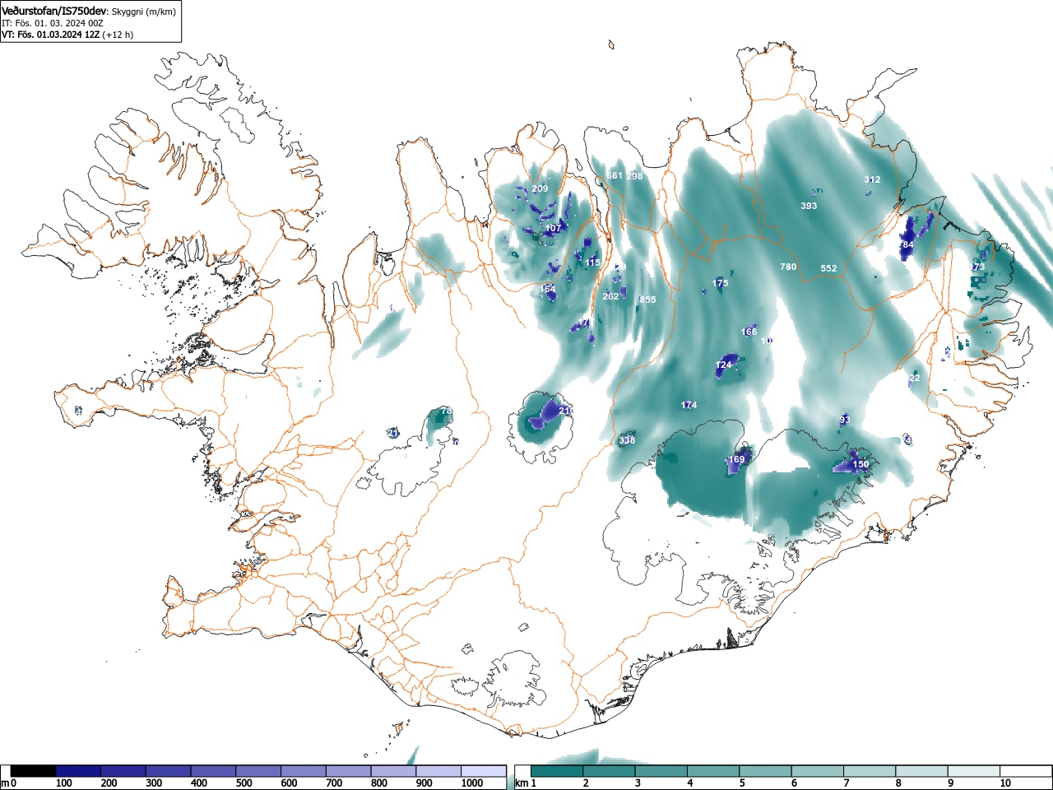
Task: Click the visibility value 107
Action: (553, 229)
